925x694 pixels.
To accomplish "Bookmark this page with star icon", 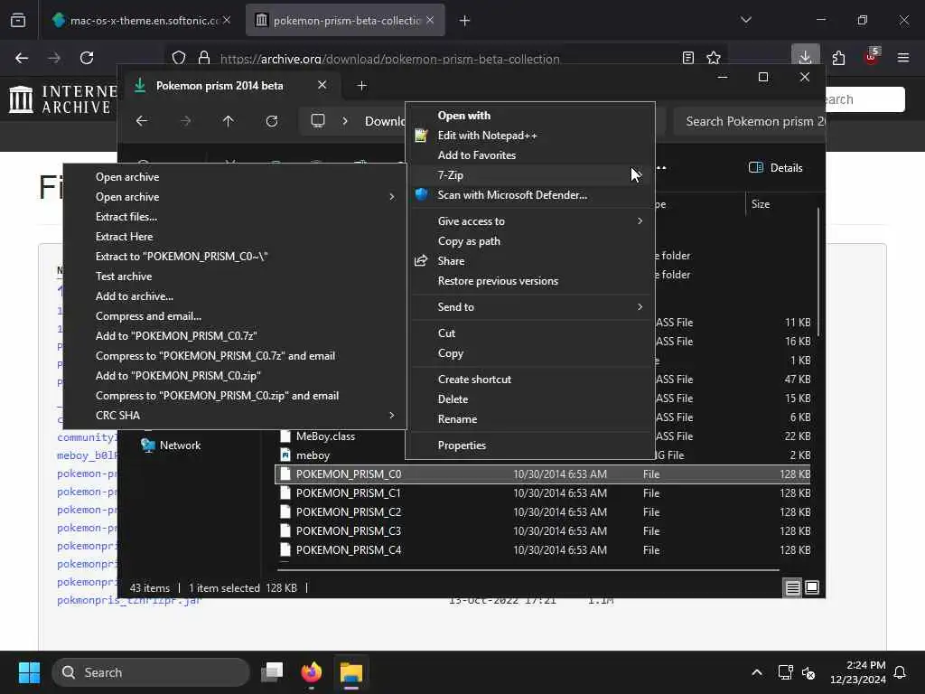I will 714,58.
